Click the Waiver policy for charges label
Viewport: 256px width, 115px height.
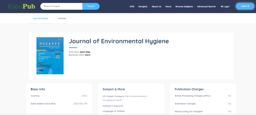click(189, 111)
